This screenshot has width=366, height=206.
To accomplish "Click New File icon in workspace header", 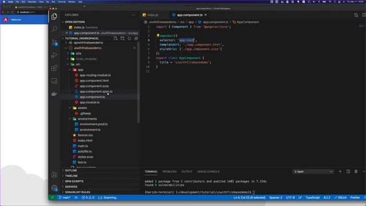I will (x=116, y=38).
